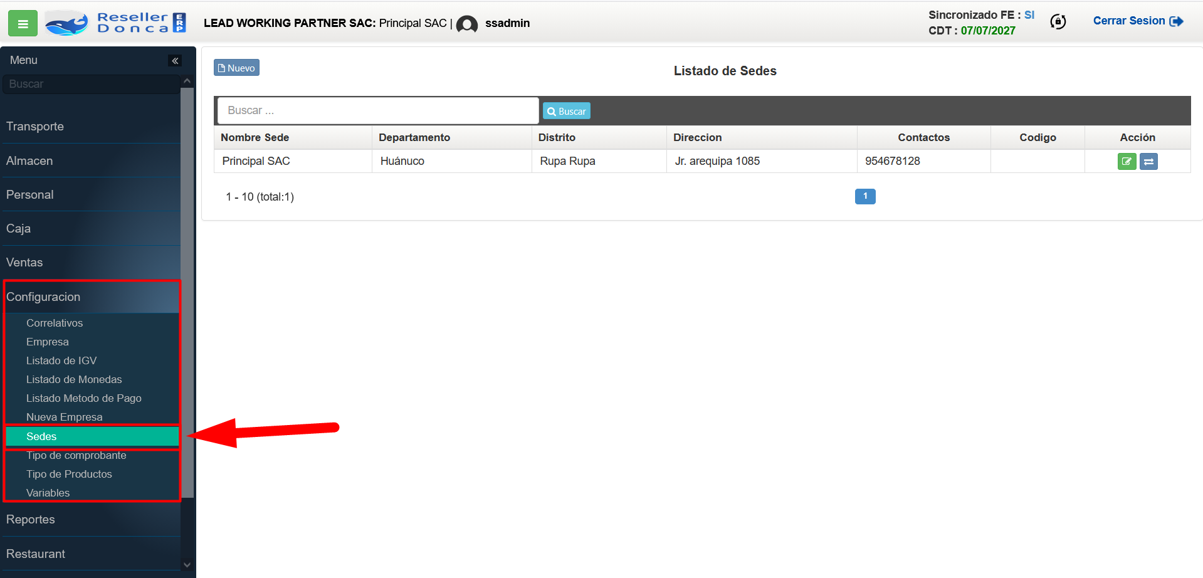Click the Buscar sedes search field
Screen dimensions: 1203x578
pos(378,111)
